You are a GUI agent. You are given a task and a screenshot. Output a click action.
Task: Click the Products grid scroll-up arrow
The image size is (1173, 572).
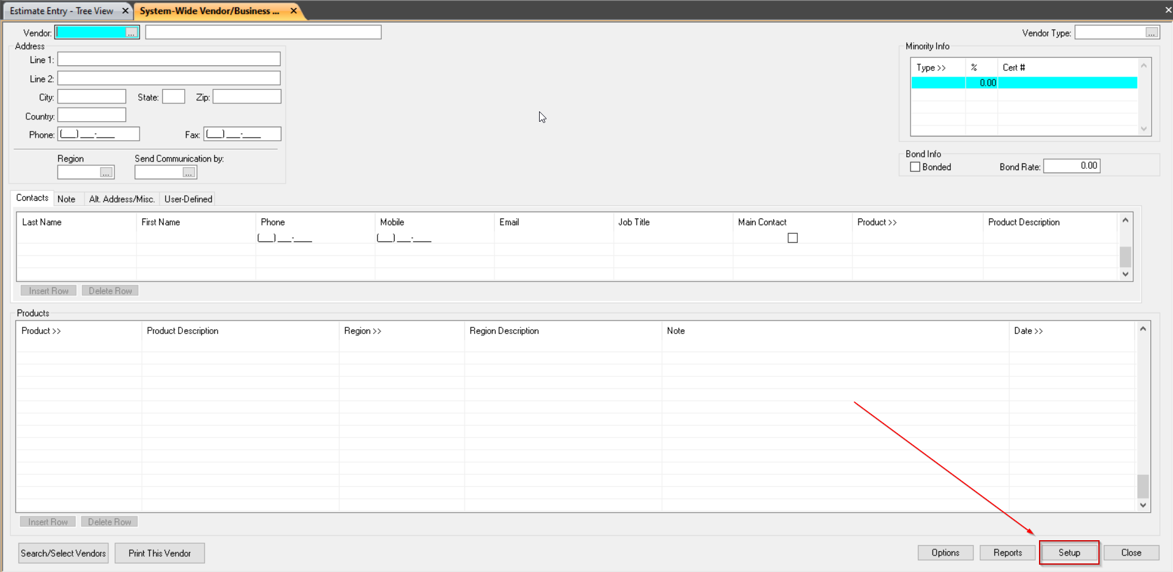[1142, 329]
